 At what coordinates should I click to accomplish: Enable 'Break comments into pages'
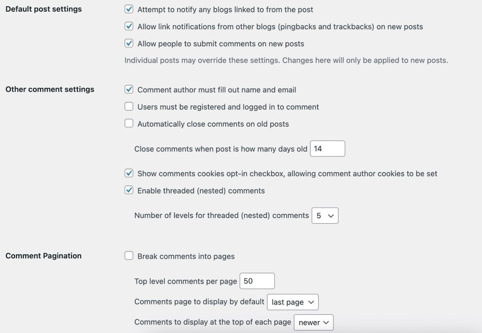(x=129, y=256)
